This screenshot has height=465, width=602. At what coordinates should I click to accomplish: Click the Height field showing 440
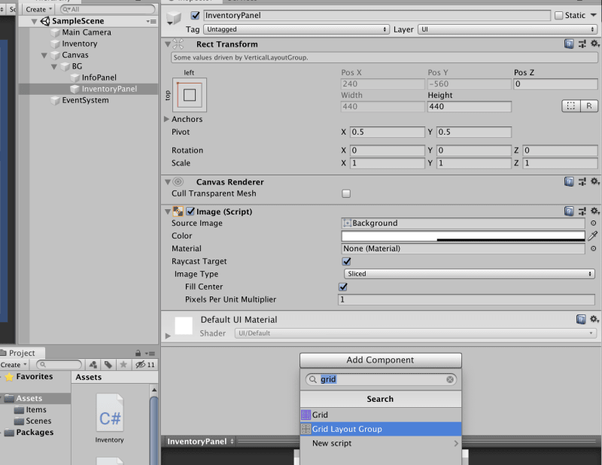pyautogui.click(x=469, y=106)
